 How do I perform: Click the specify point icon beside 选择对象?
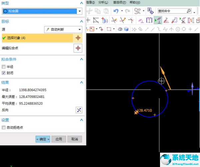pos(78,38)
